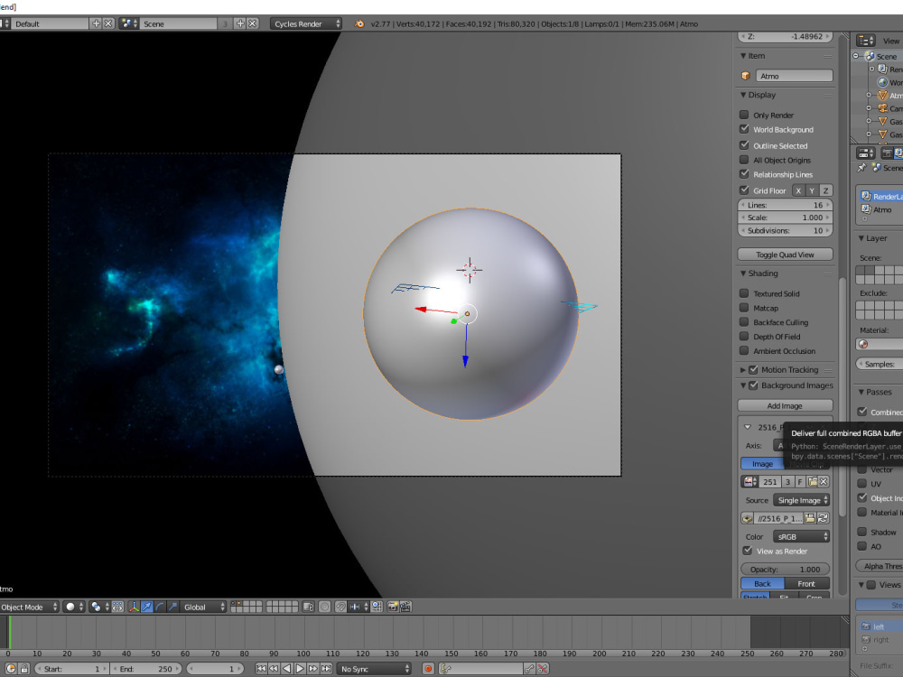Viewport: 903px width, 677px height.
Task: Toggle timeline use preview range clock icon
Action: pyautogui.click(x=11, y=669)
